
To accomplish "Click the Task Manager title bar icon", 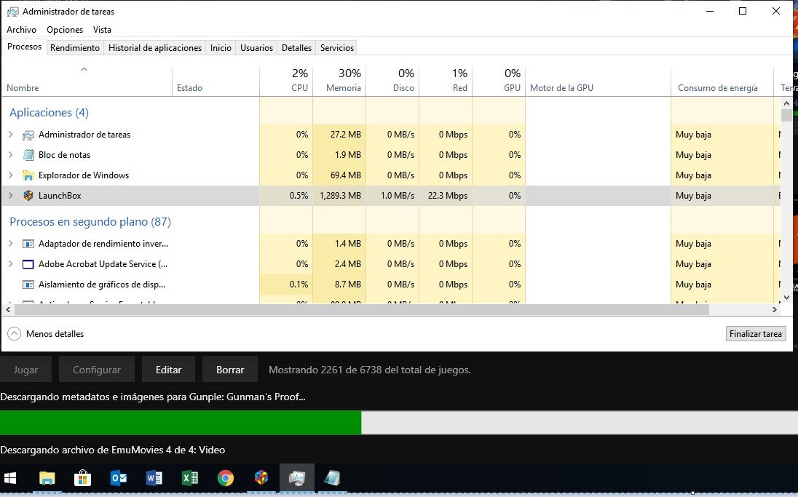I will coord(12,11).
